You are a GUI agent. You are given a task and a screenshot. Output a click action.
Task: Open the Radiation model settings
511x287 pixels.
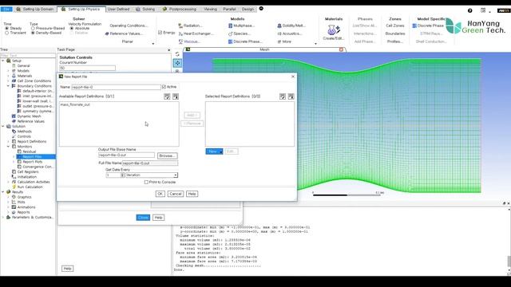[190, 26]
